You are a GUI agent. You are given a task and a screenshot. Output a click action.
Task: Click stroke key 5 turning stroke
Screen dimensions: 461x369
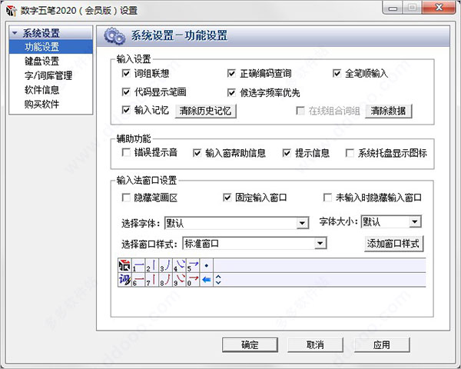pos(193,265)
